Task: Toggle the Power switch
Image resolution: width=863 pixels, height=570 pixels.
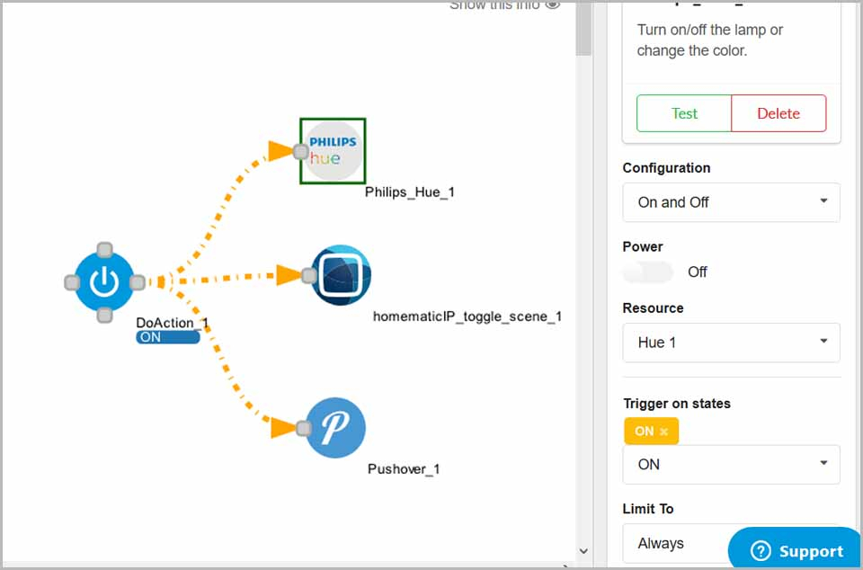Action: pyautogui.click(x=648, y=272)
